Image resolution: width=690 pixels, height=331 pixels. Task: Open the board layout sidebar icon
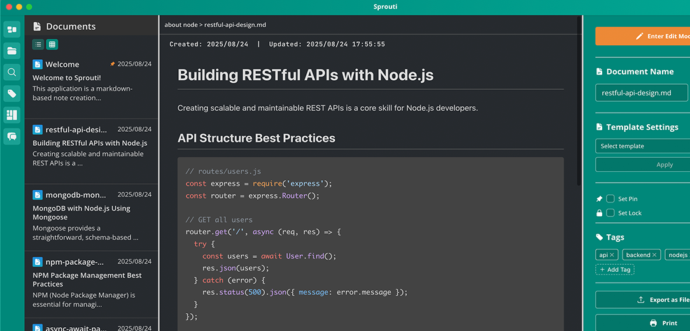(x=11, y=115)
